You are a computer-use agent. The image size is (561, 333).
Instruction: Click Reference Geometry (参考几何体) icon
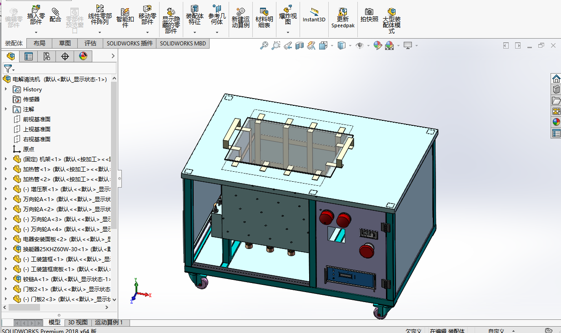pos(217,9)
